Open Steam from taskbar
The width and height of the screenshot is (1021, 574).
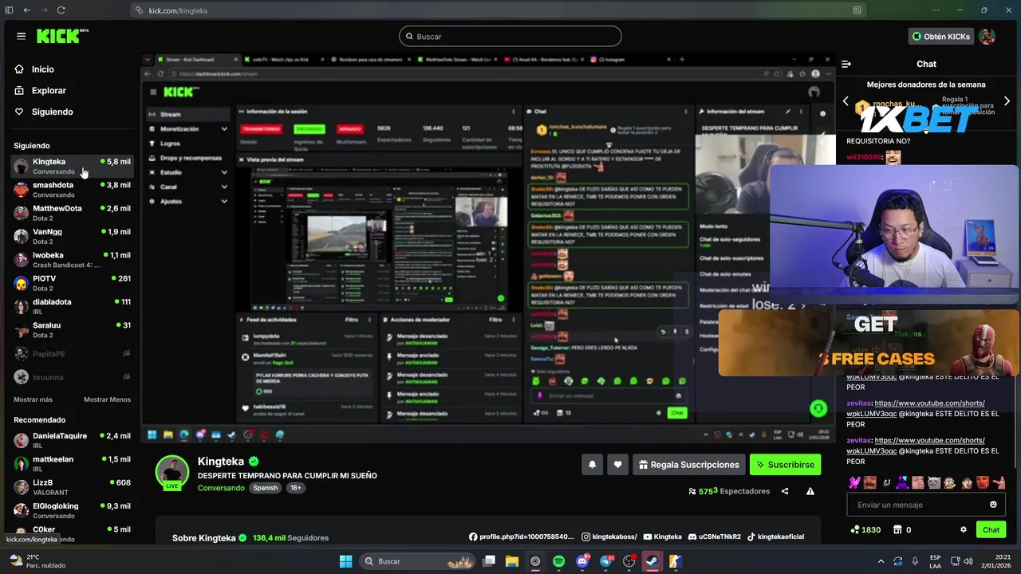point(652,561)
